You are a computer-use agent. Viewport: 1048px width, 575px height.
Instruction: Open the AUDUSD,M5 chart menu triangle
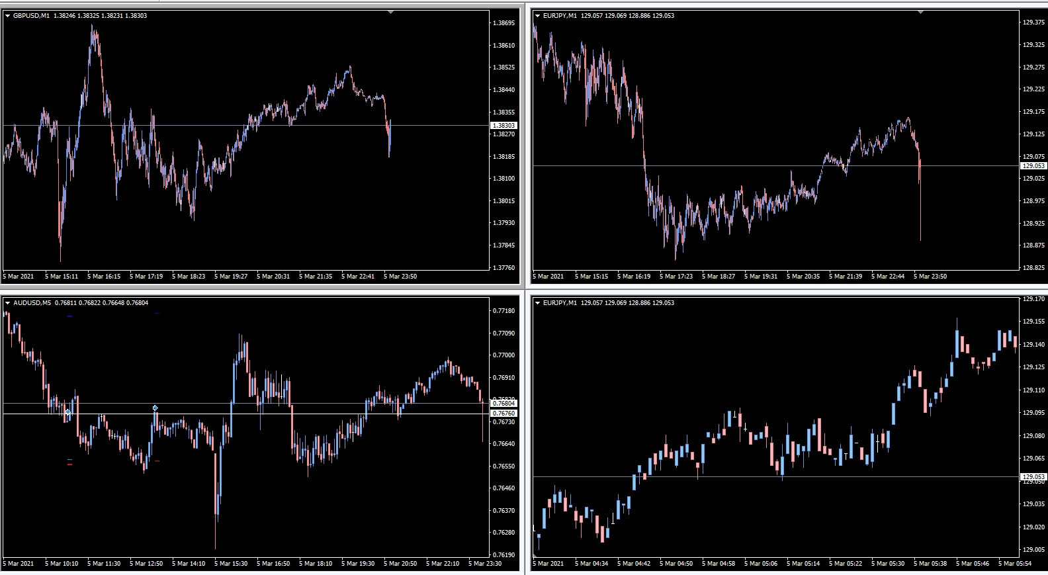click(7, 303)
